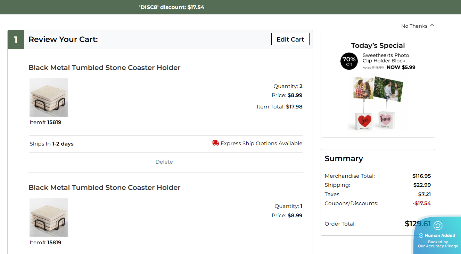
Task: Click the DISC8 discount banner
Action: point(172,7)
